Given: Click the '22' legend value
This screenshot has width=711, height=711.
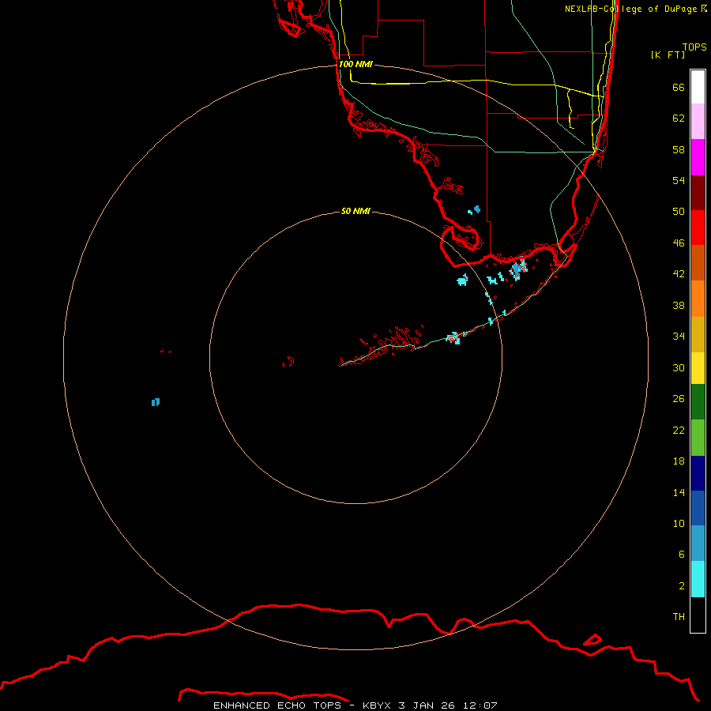Looking at the screenshot, I should pos(679,431).
